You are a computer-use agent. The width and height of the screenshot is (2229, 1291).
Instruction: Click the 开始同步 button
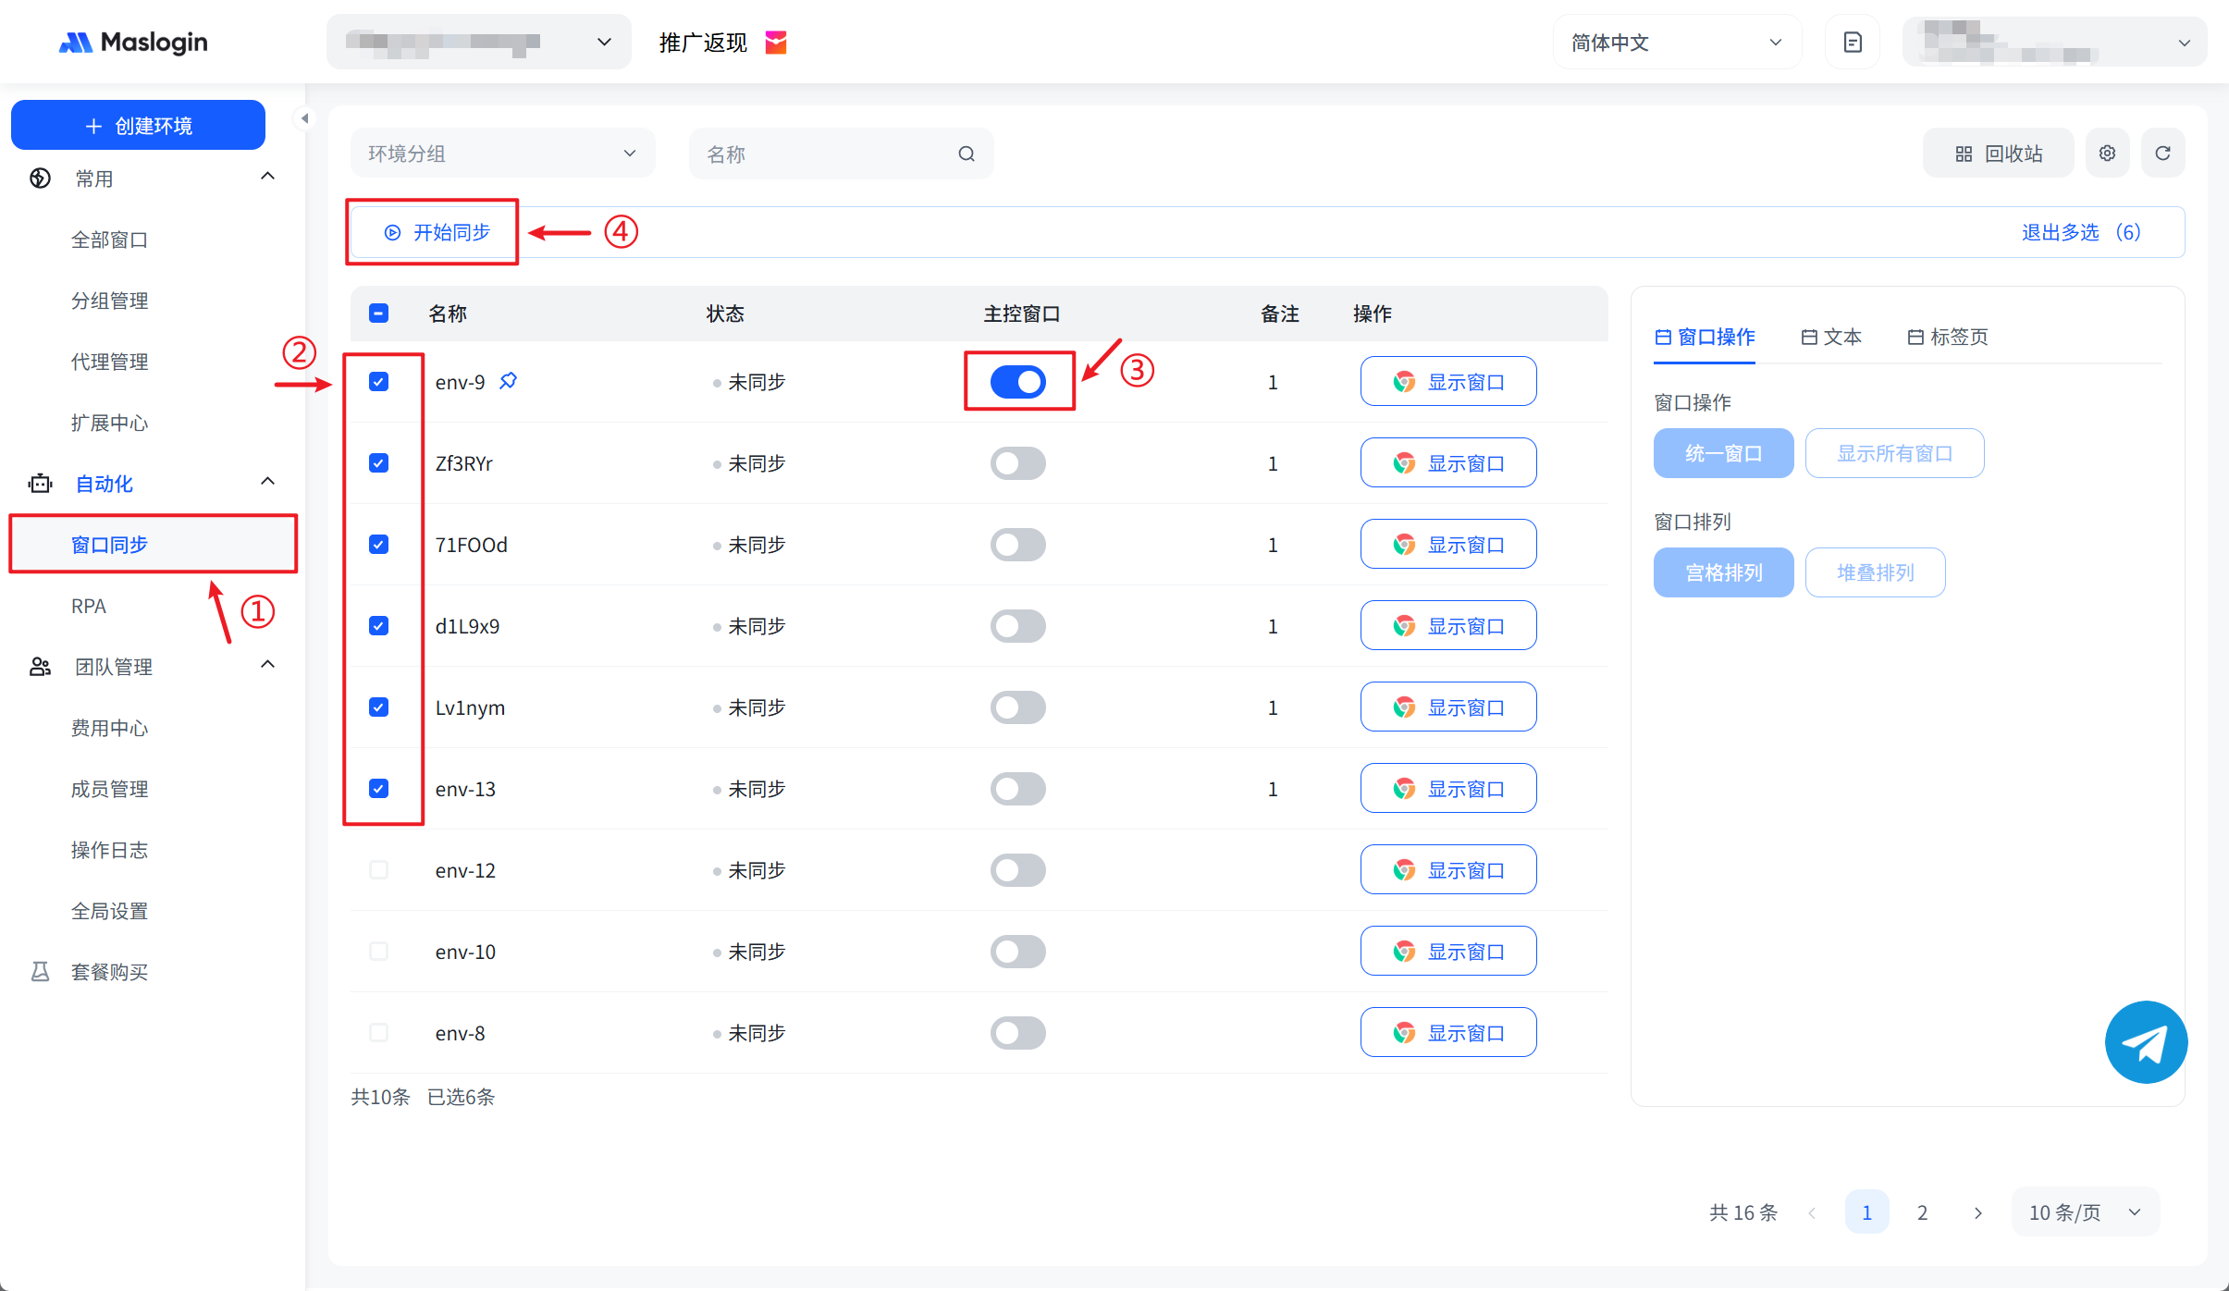(437, 232)
